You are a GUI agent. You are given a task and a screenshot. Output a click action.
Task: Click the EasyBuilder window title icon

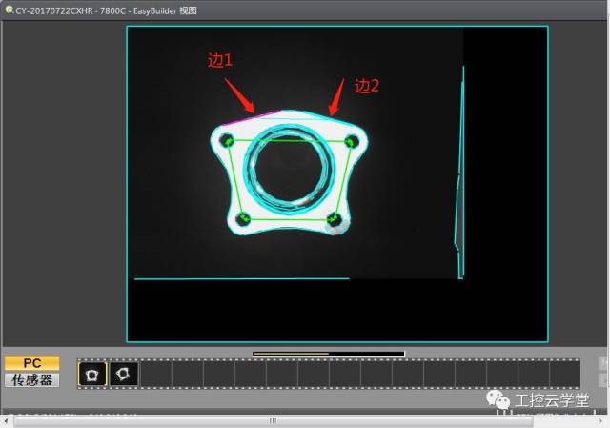tap(9, 10)
